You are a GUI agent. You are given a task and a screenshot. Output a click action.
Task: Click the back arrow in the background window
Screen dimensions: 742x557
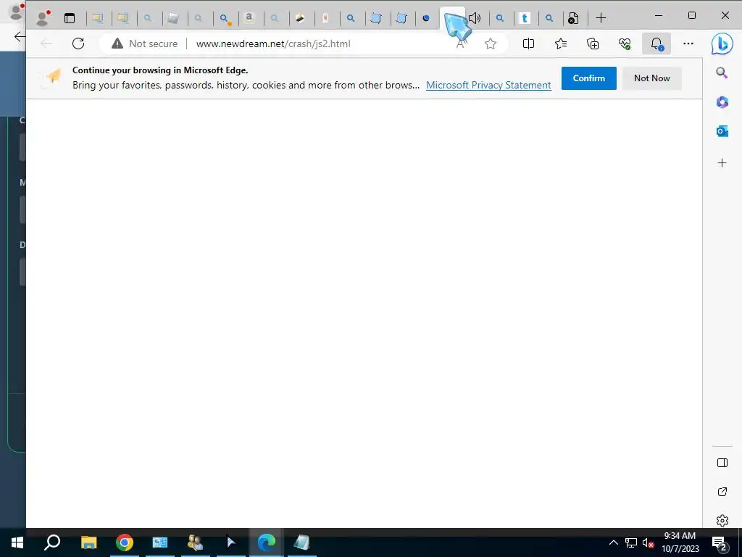pos(18,36)
